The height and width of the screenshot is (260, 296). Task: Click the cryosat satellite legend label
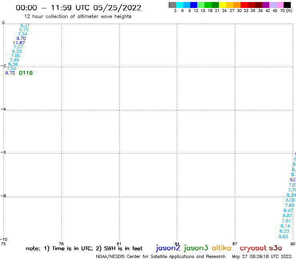point(253,248)
